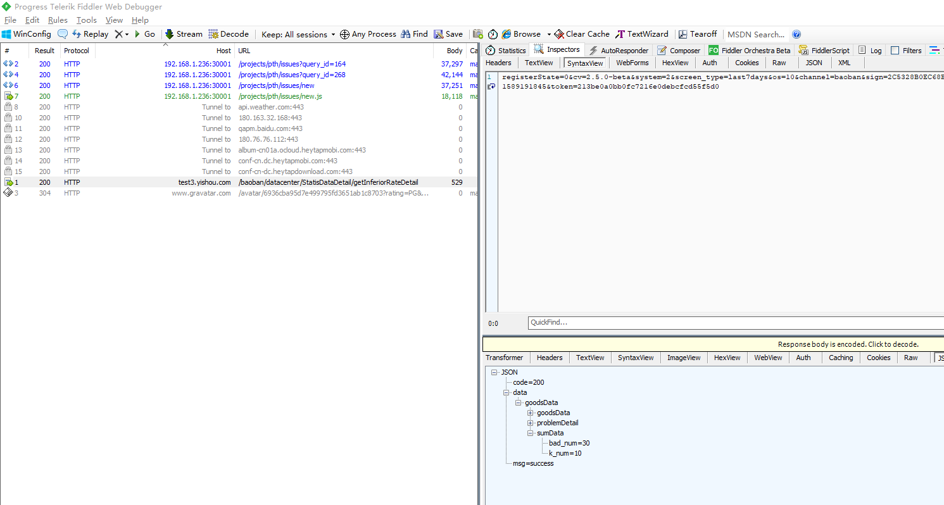Click the Any Process target picker

tap(368, 34)
